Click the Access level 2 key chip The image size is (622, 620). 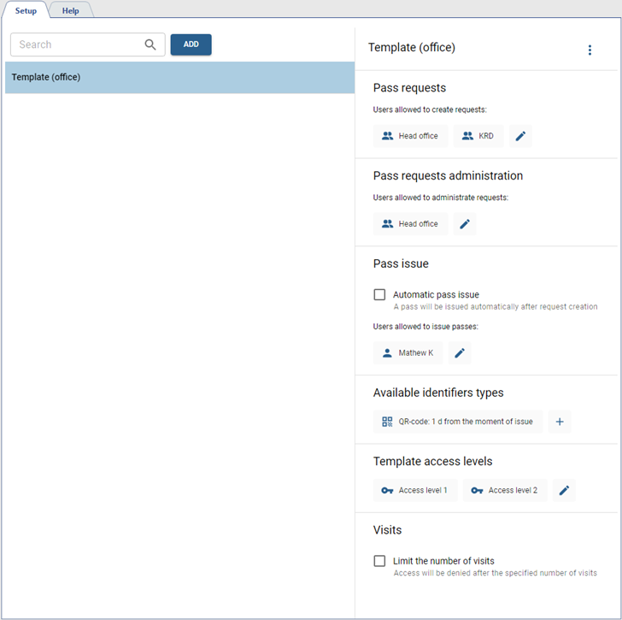coord(505,490)
